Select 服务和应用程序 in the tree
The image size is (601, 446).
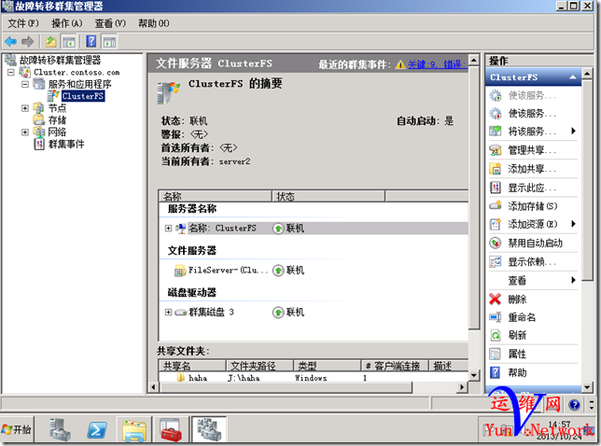[x=79, y=84]
